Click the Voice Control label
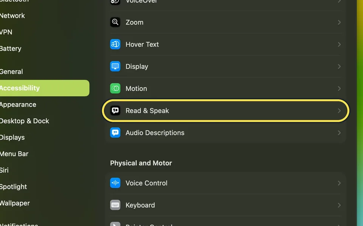Image resolution: width=363 pixels, height=226 pixels. coord(146,183)
